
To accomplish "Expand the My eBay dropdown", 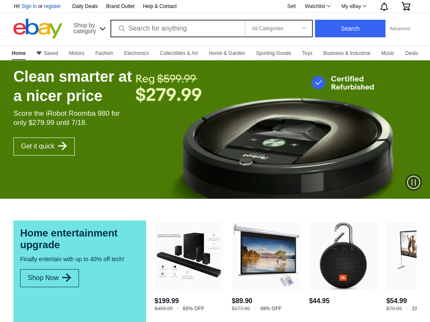I will coord(354,6).
